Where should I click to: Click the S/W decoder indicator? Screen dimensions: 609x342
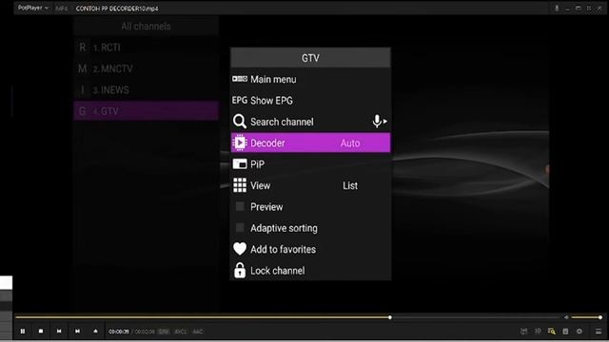pos(164,332)
